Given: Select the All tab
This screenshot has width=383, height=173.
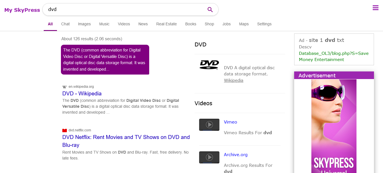Looking at the screenshot, I should [x=50, y=24].
